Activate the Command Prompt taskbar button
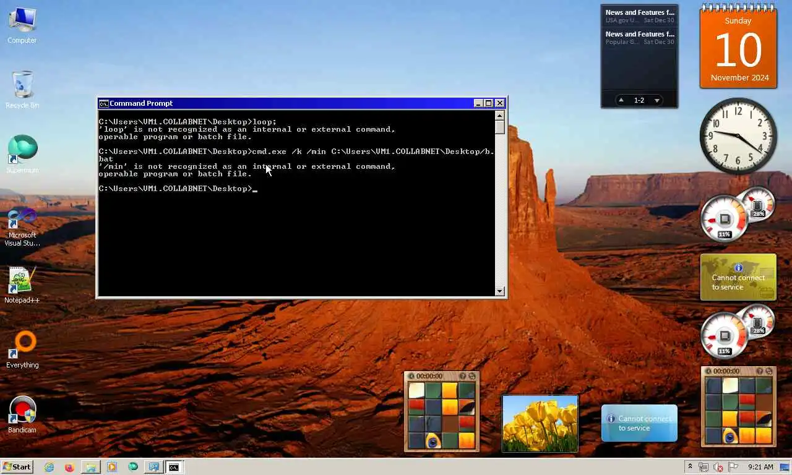The height and width of the screenshot is (475, 792). point(174,467)
